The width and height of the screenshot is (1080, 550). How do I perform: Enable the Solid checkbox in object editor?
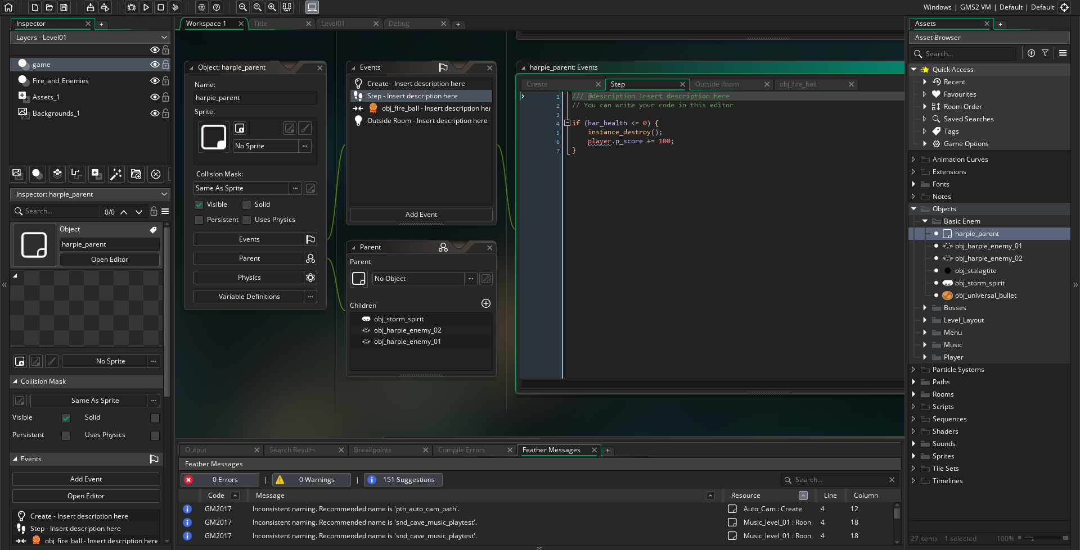[x=246, y=204]
